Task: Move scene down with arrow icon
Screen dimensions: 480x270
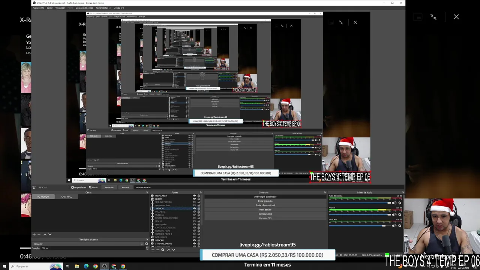Action: click(x=49, y=234)
